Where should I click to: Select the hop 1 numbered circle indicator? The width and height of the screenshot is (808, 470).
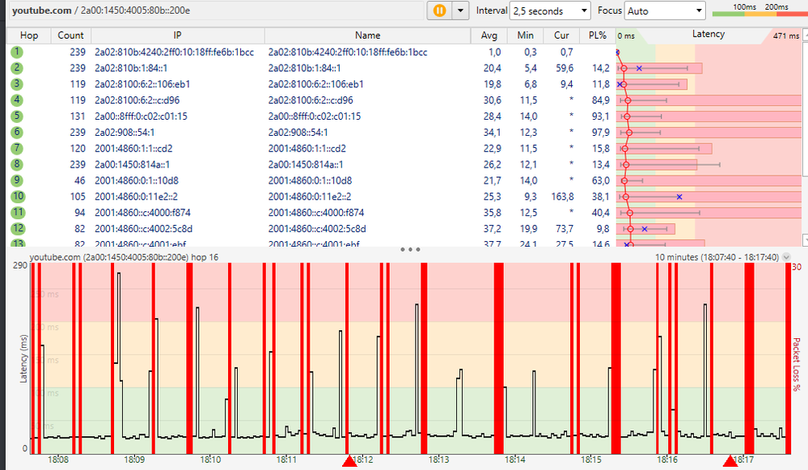point(17,52)
